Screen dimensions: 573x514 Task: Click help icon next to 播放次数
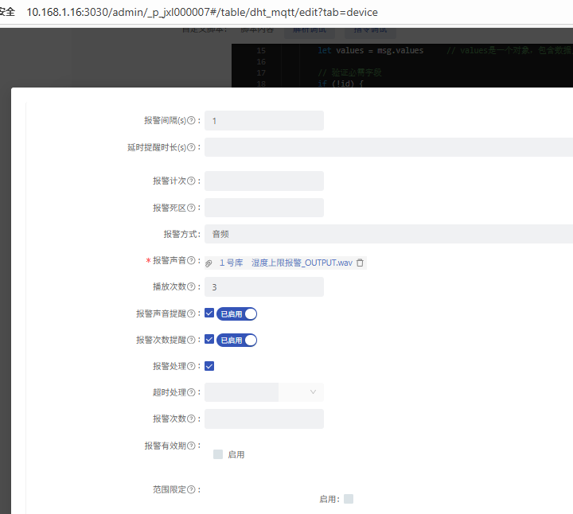click(x=191, y=286)
